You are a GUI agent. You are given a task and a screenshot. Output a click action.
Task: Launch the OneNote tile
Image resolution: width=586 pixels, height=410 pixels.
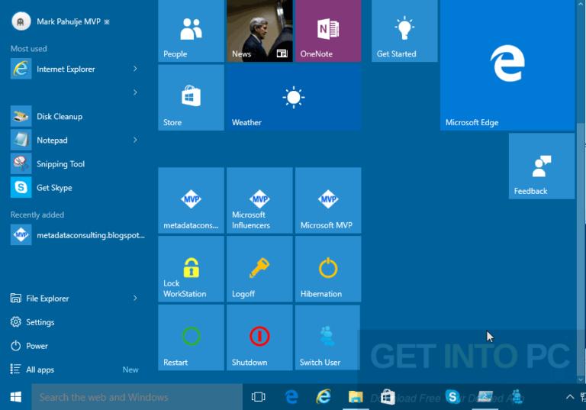pyautogui.click(x=328, y=31)
